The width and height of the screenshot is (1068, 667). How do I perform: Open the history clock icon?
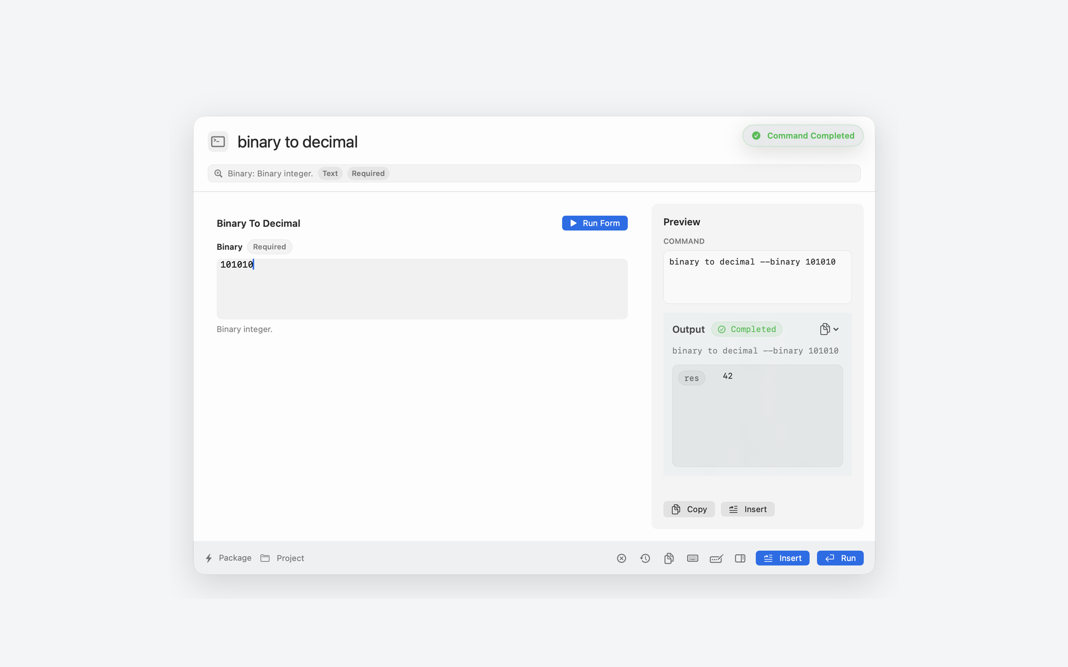[645, 558]
